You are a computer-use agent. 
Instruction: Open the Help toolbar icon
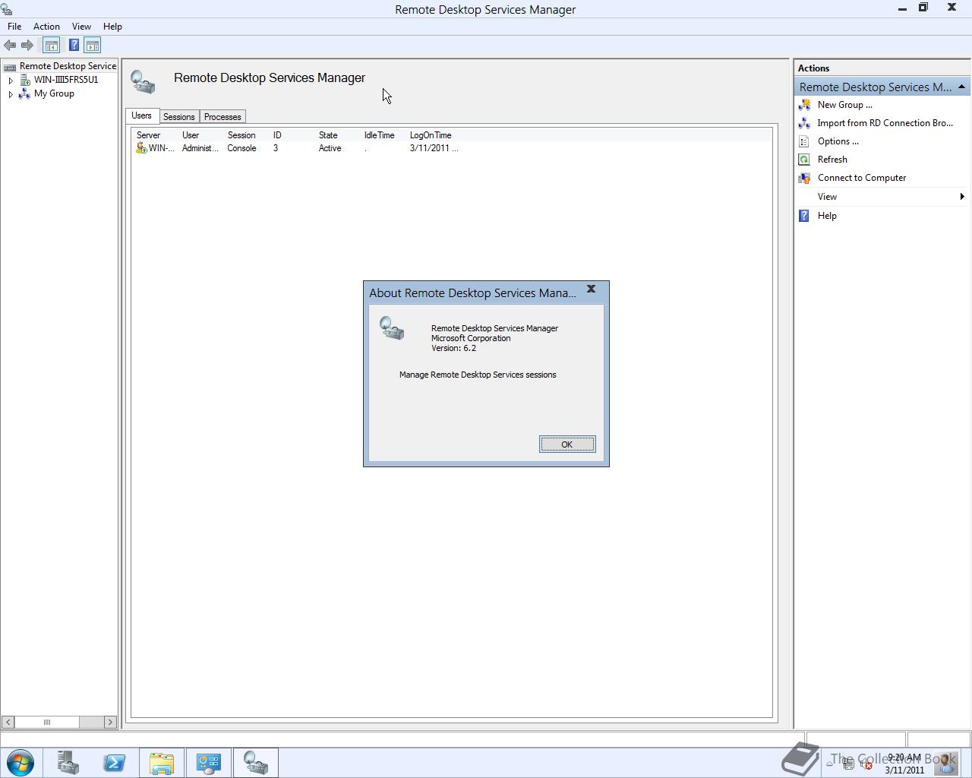tap(74, 46)
